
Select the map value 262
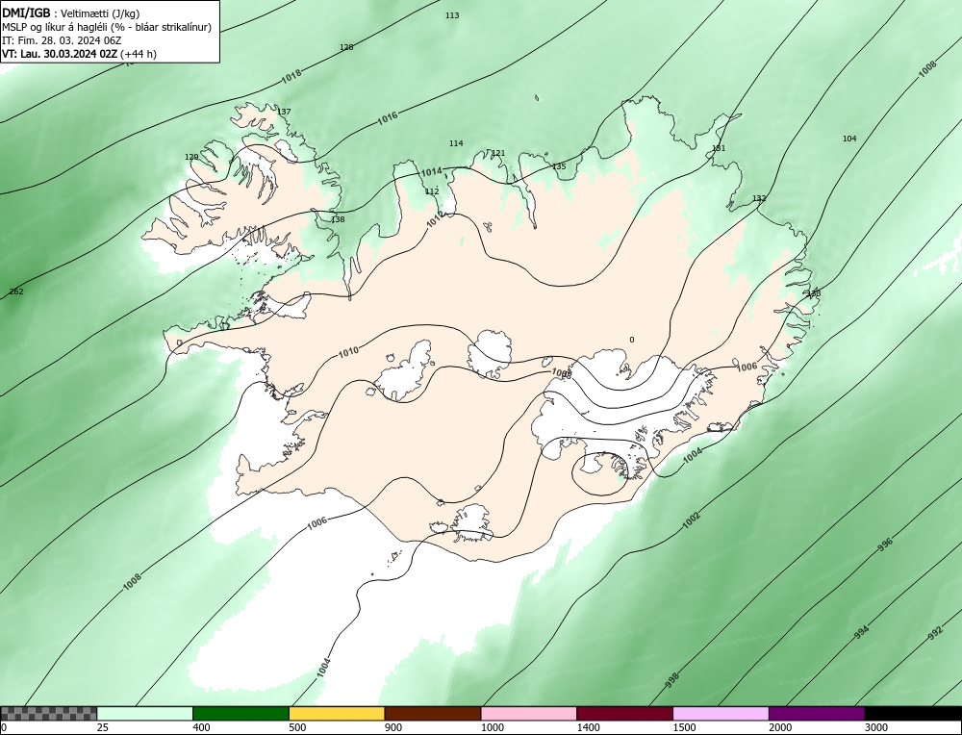(x=16, y=291)
